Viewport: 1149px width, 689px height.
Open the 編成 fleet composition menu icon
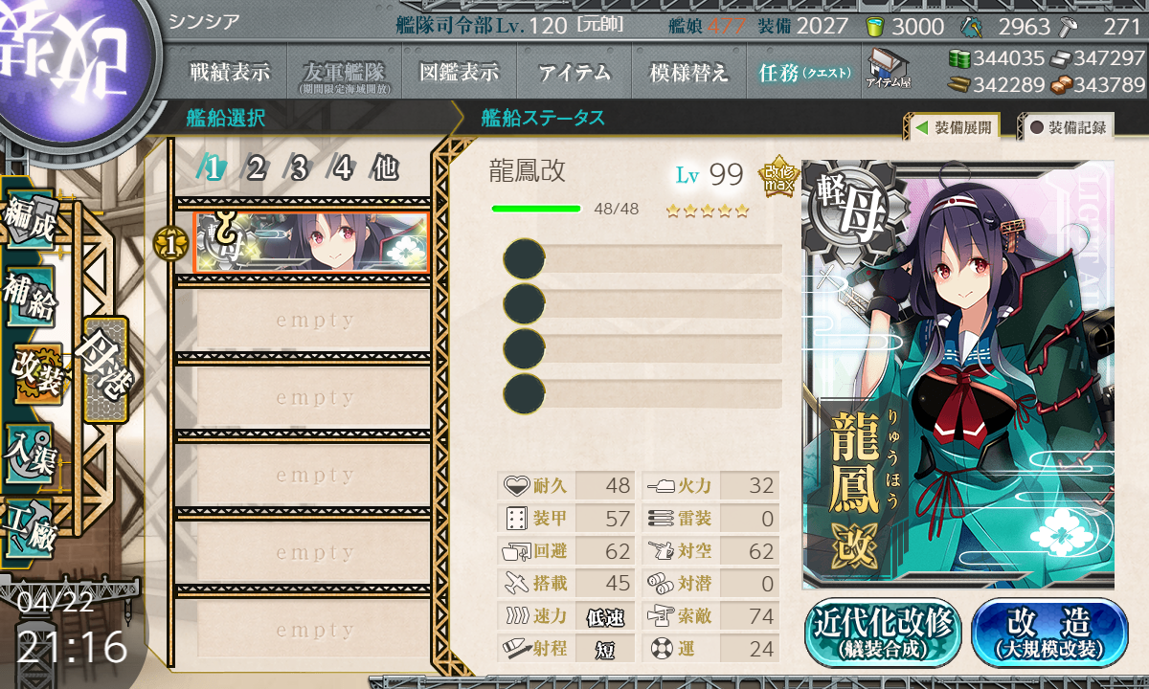[x=30, y=221]
